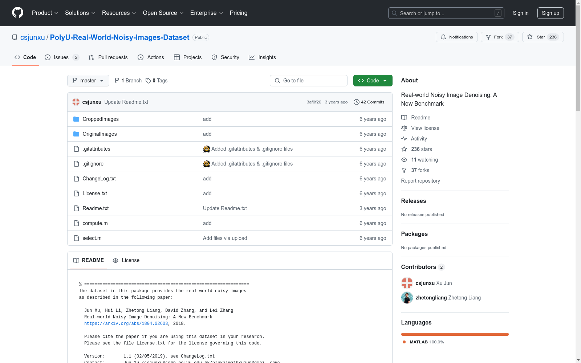This screenshot has width=581, height=363.
Task: Fork the repository using fork icon
Action: coord(488,37)
